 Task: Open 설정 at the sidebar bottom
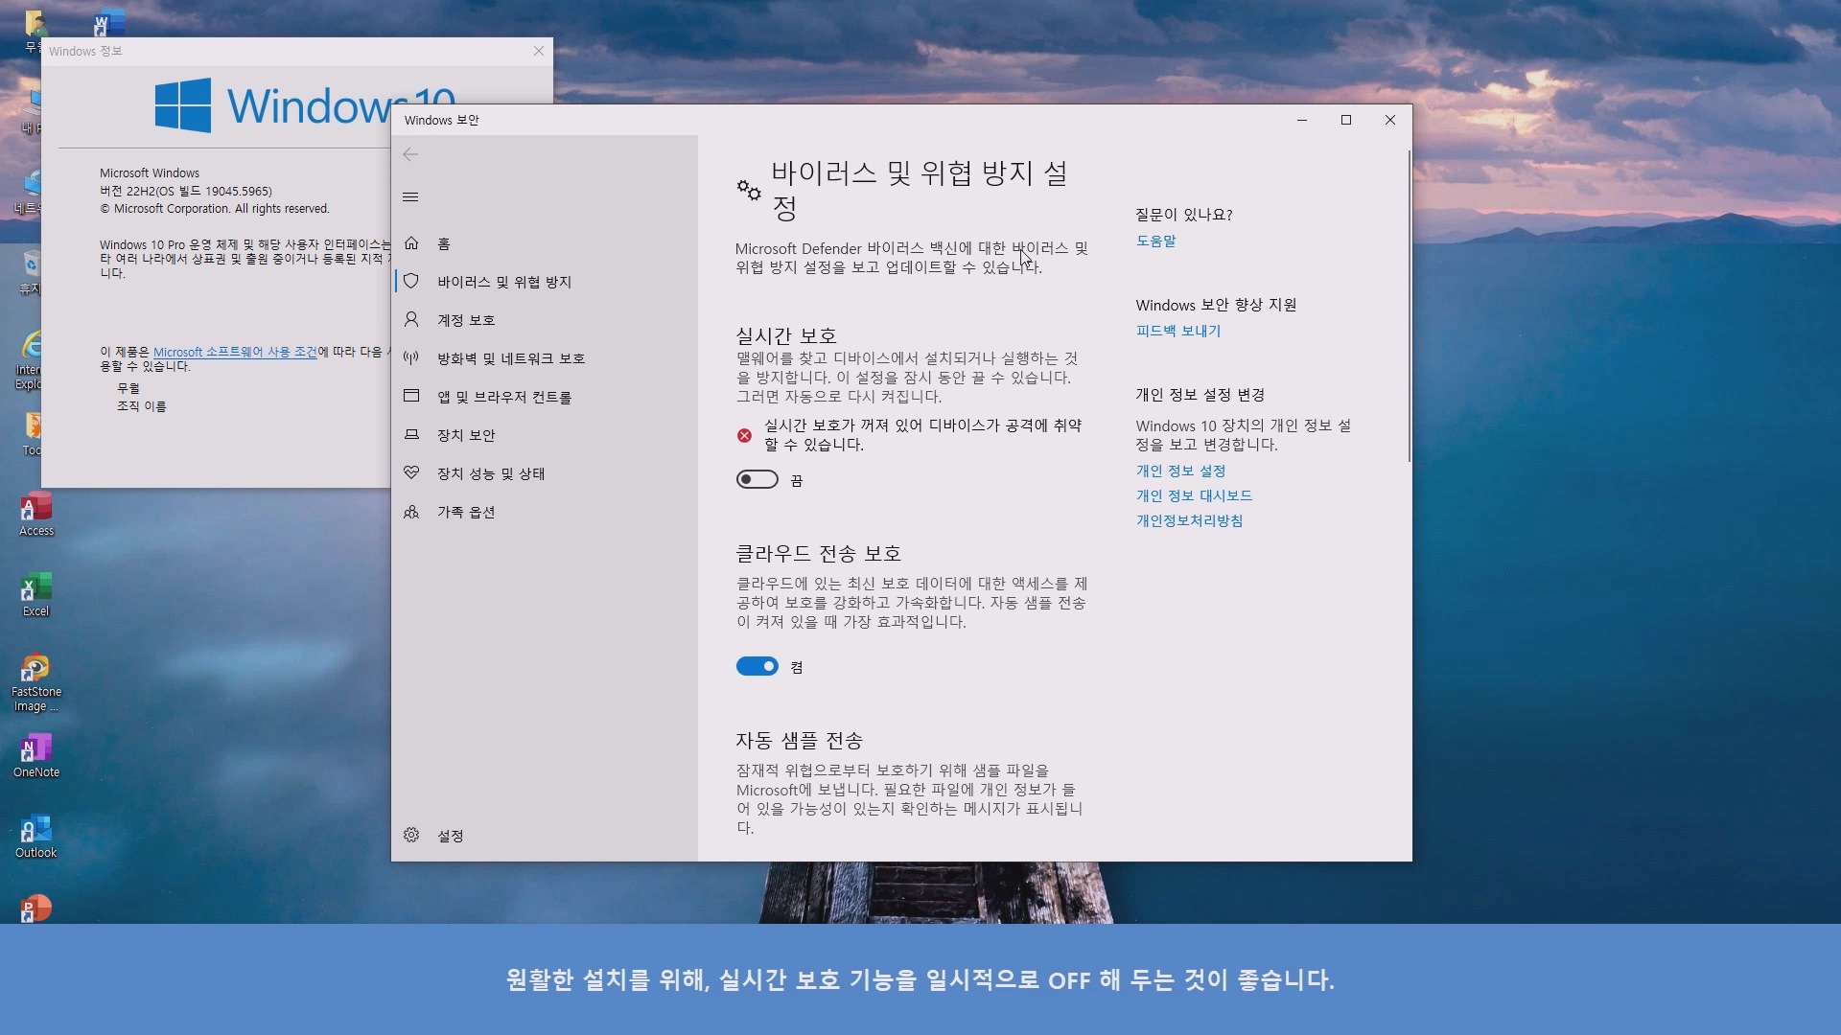pos(545,836)
